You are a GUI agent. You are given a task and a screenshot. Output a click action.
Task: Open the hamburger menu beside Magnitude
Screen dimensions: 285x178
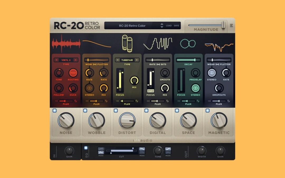[231, 26]
